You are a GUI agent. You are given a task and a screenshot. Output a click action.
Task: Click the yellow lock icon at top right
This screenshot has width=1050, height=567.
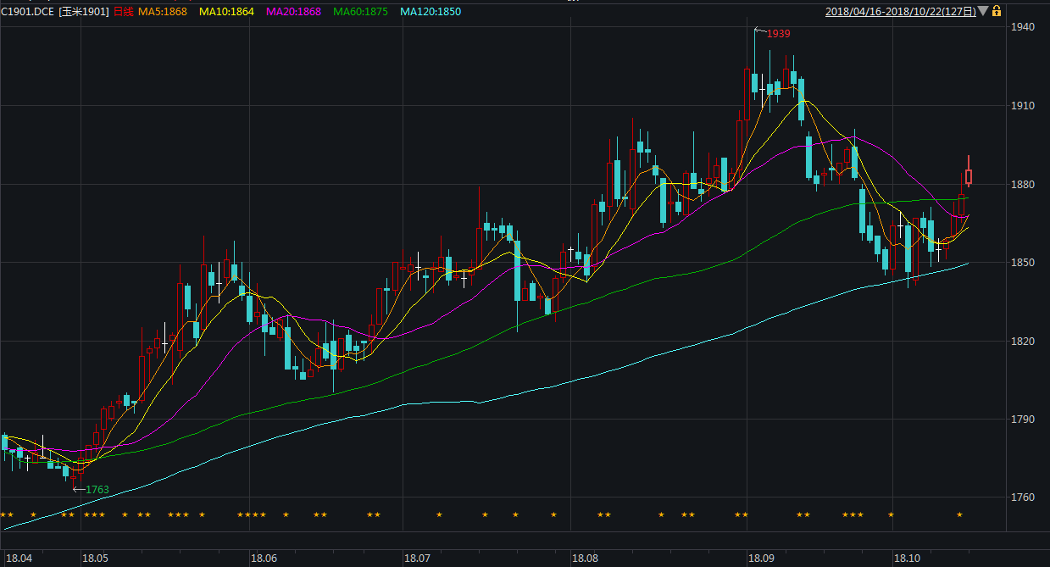tap(997, 11)
